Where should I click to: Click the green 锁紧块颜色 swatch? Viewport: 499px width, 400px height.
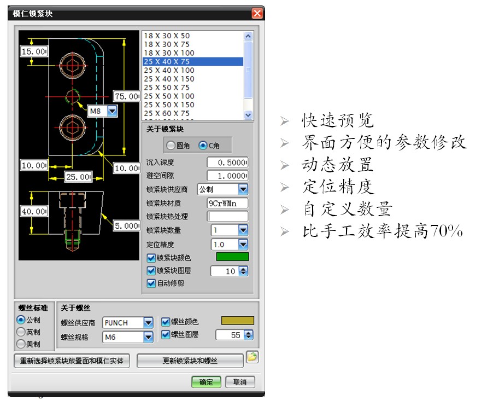tap(232, 257)
